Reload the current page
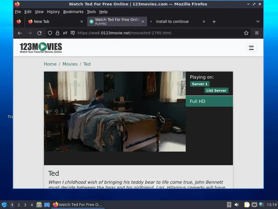Screen dimensions: 278x209 pos(39,33)
